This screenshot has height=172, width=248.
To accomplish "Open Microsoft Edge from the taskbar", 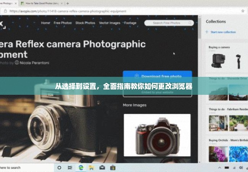I will [81, 167].
